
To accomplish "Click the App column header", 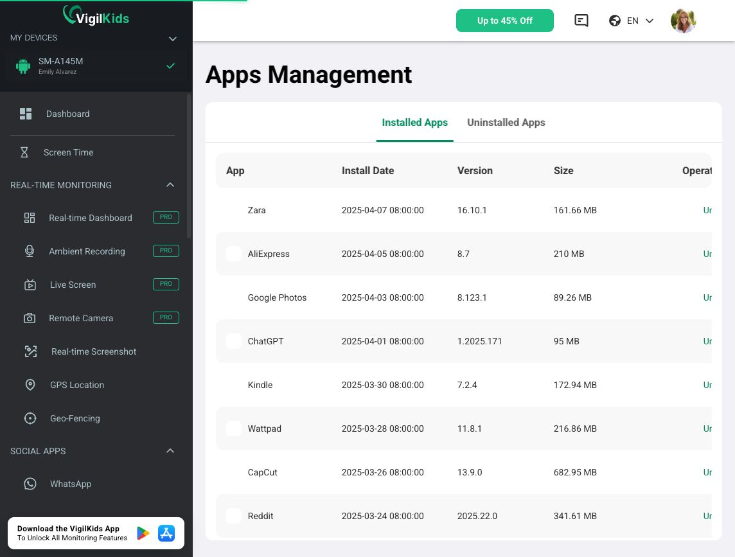I will pos(235,171).
